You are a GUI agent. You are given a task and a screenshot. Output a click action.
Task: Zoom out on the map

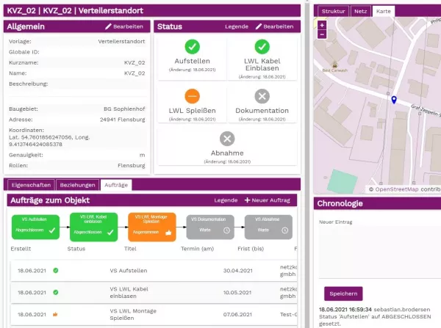(x=322, y=34)
